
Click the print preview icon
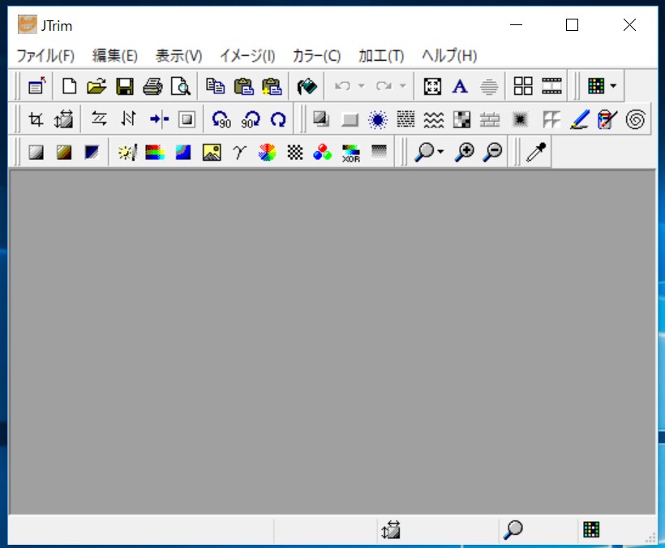[x=180, y=86]
